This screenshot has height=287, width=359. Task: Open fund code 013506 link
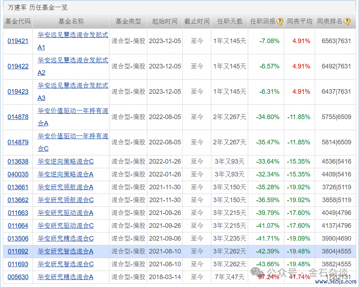pos(18,239)
